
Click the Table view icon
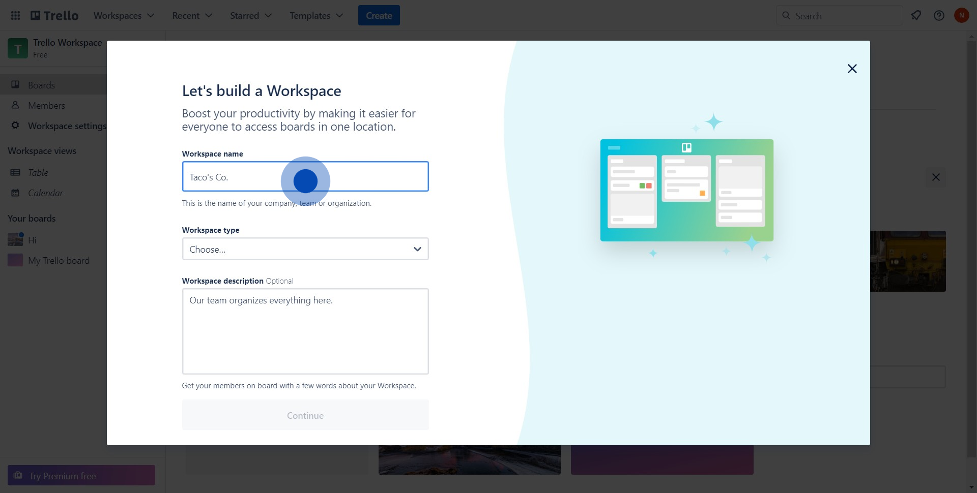15,172
